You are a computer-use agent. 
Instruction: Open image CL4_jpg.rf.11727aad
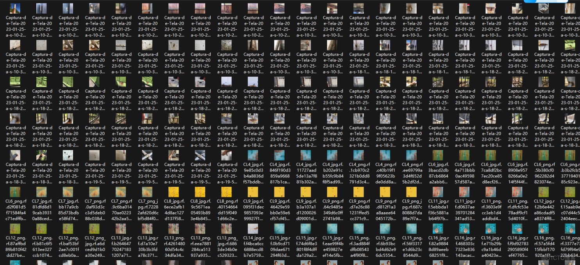(306, 156)
